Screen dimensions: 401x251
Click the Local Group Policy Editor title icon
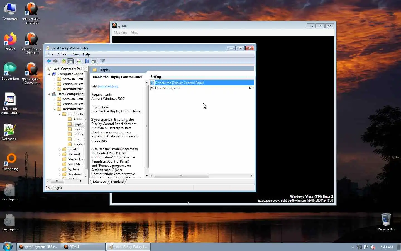(48, 48)
